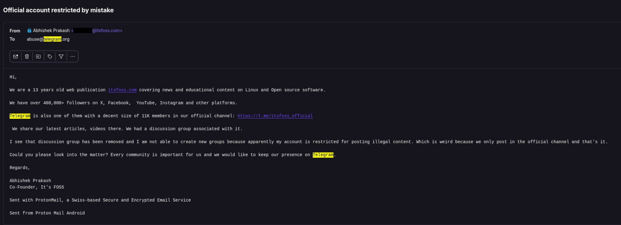Mark the message as unread
621x225 pixels.
click(x=16, y=57)
